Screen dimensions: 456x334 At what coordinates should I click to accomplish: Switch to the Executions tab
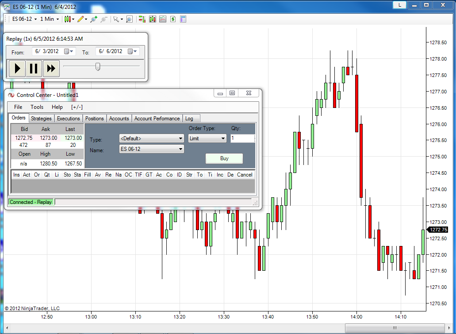pyautogui.click(x=69, y=119)
